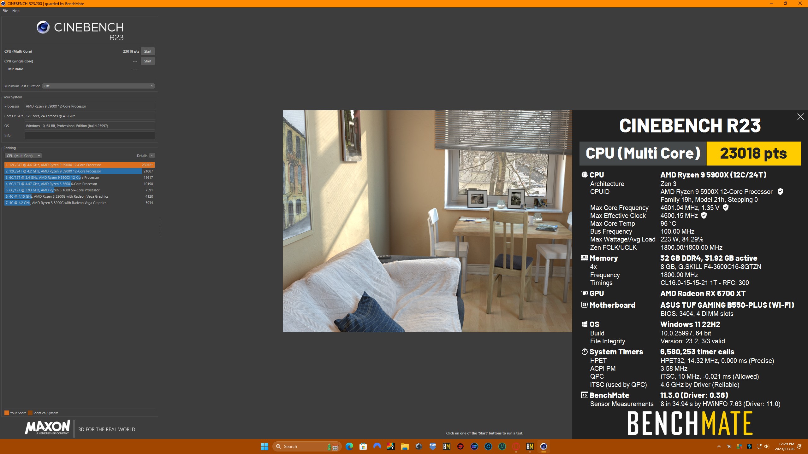808x454 pixels.
Task: Start the CPU (Multi Core) test
Action: tap(148, 51)
